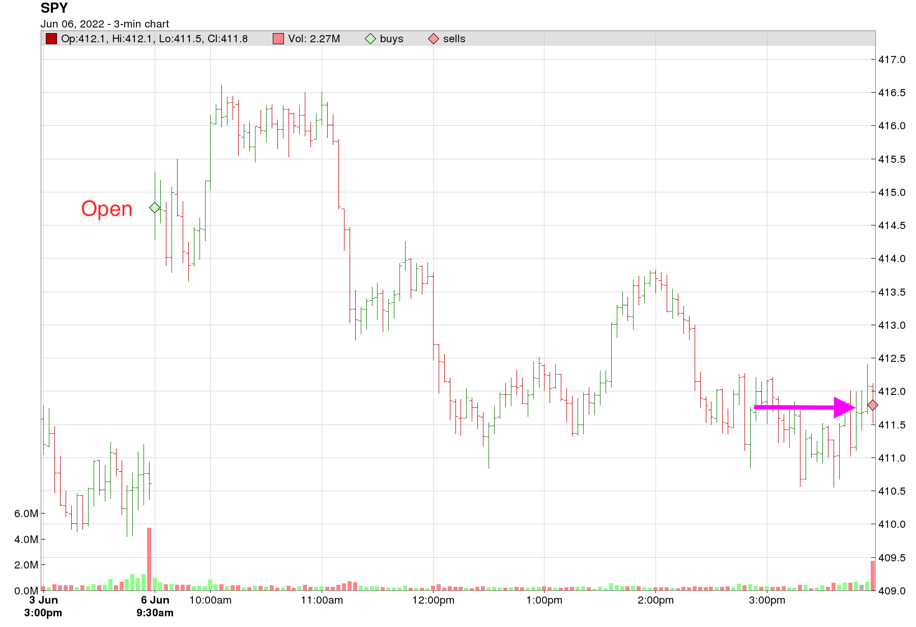916x627 pixels.
Task: Click the 'Vol: 2.27M' legend text
Action: point(314,39)
